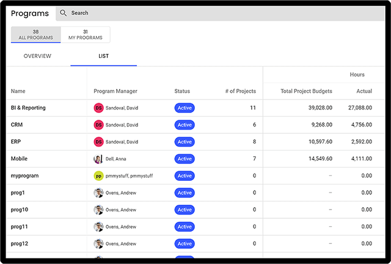The width and height of the screenshot is (391, 264).
Task: Sort by # of Projects header
Action: (x=241, y=91)
